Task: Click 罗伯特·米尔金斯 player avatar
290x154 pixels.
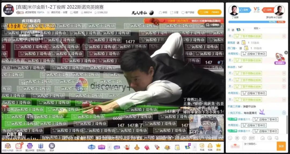Action: [279, 10]
